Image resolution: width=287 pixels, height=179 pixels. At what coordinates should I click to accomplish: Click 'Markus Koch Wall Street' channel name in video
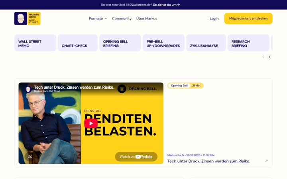(47, 91)
